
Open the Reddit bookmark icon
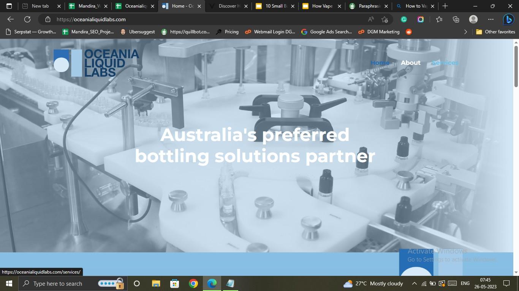409,32
